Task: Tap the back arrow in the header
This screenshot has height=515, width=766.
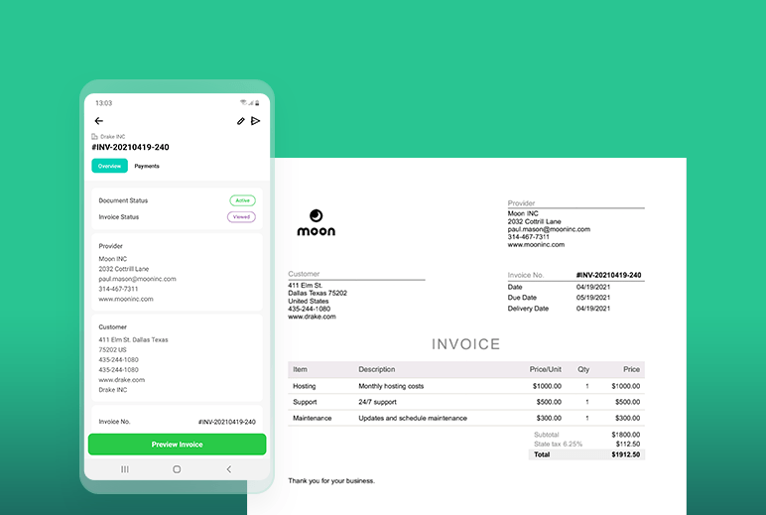Action: point(98,121)
